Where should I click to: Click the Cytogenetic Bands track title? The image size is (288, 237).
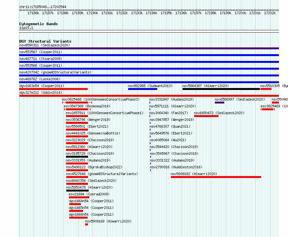pos(39,24)
